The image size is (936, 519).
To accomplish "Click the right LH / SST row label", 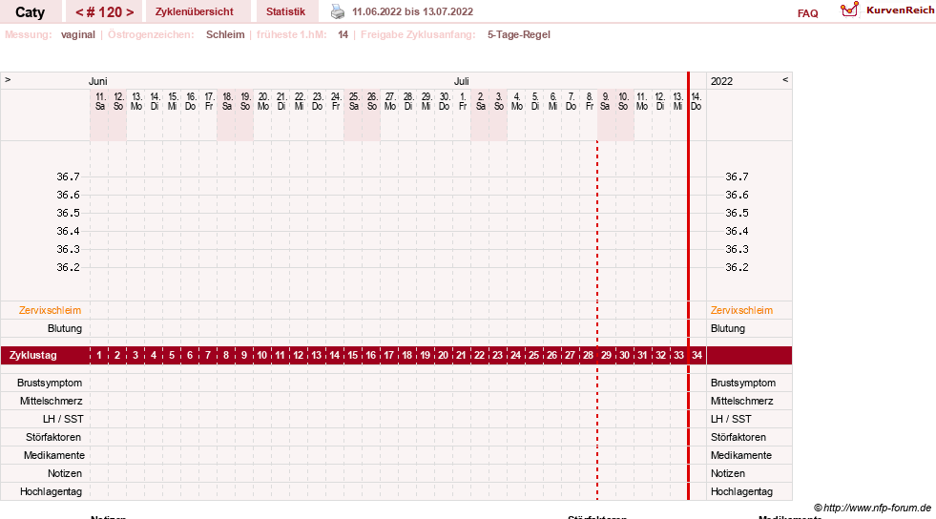I will (731, 420).
